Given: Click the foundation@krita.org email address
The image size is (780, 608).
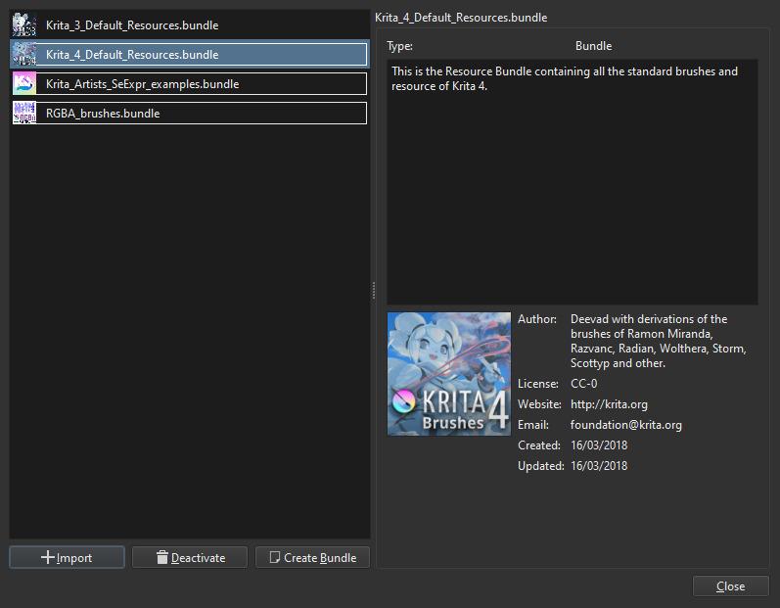Looking at the screenshot, I should pyautogui.click(x=625, y=425).
